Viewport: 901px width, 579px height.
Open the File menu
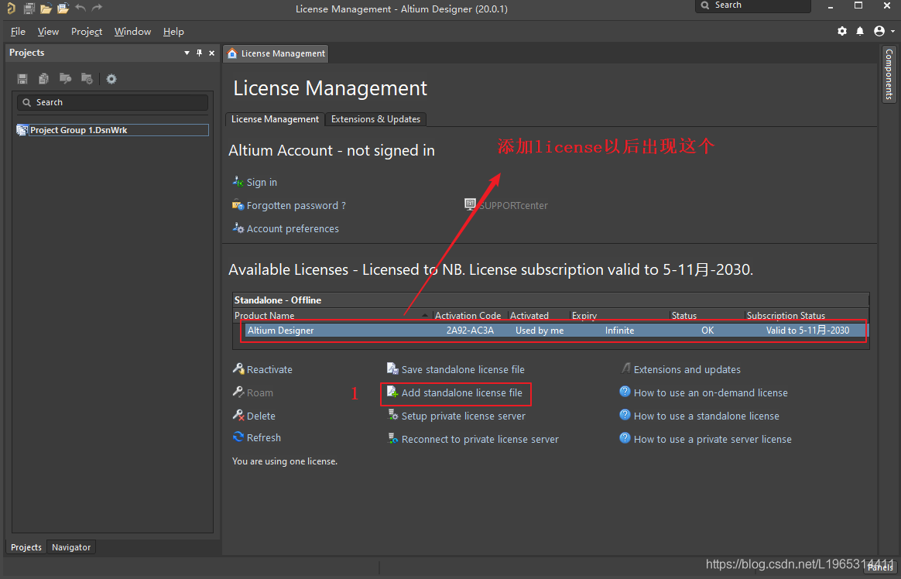(18, 32)
